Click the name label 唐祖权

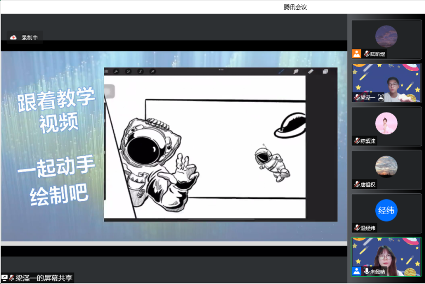368,185
